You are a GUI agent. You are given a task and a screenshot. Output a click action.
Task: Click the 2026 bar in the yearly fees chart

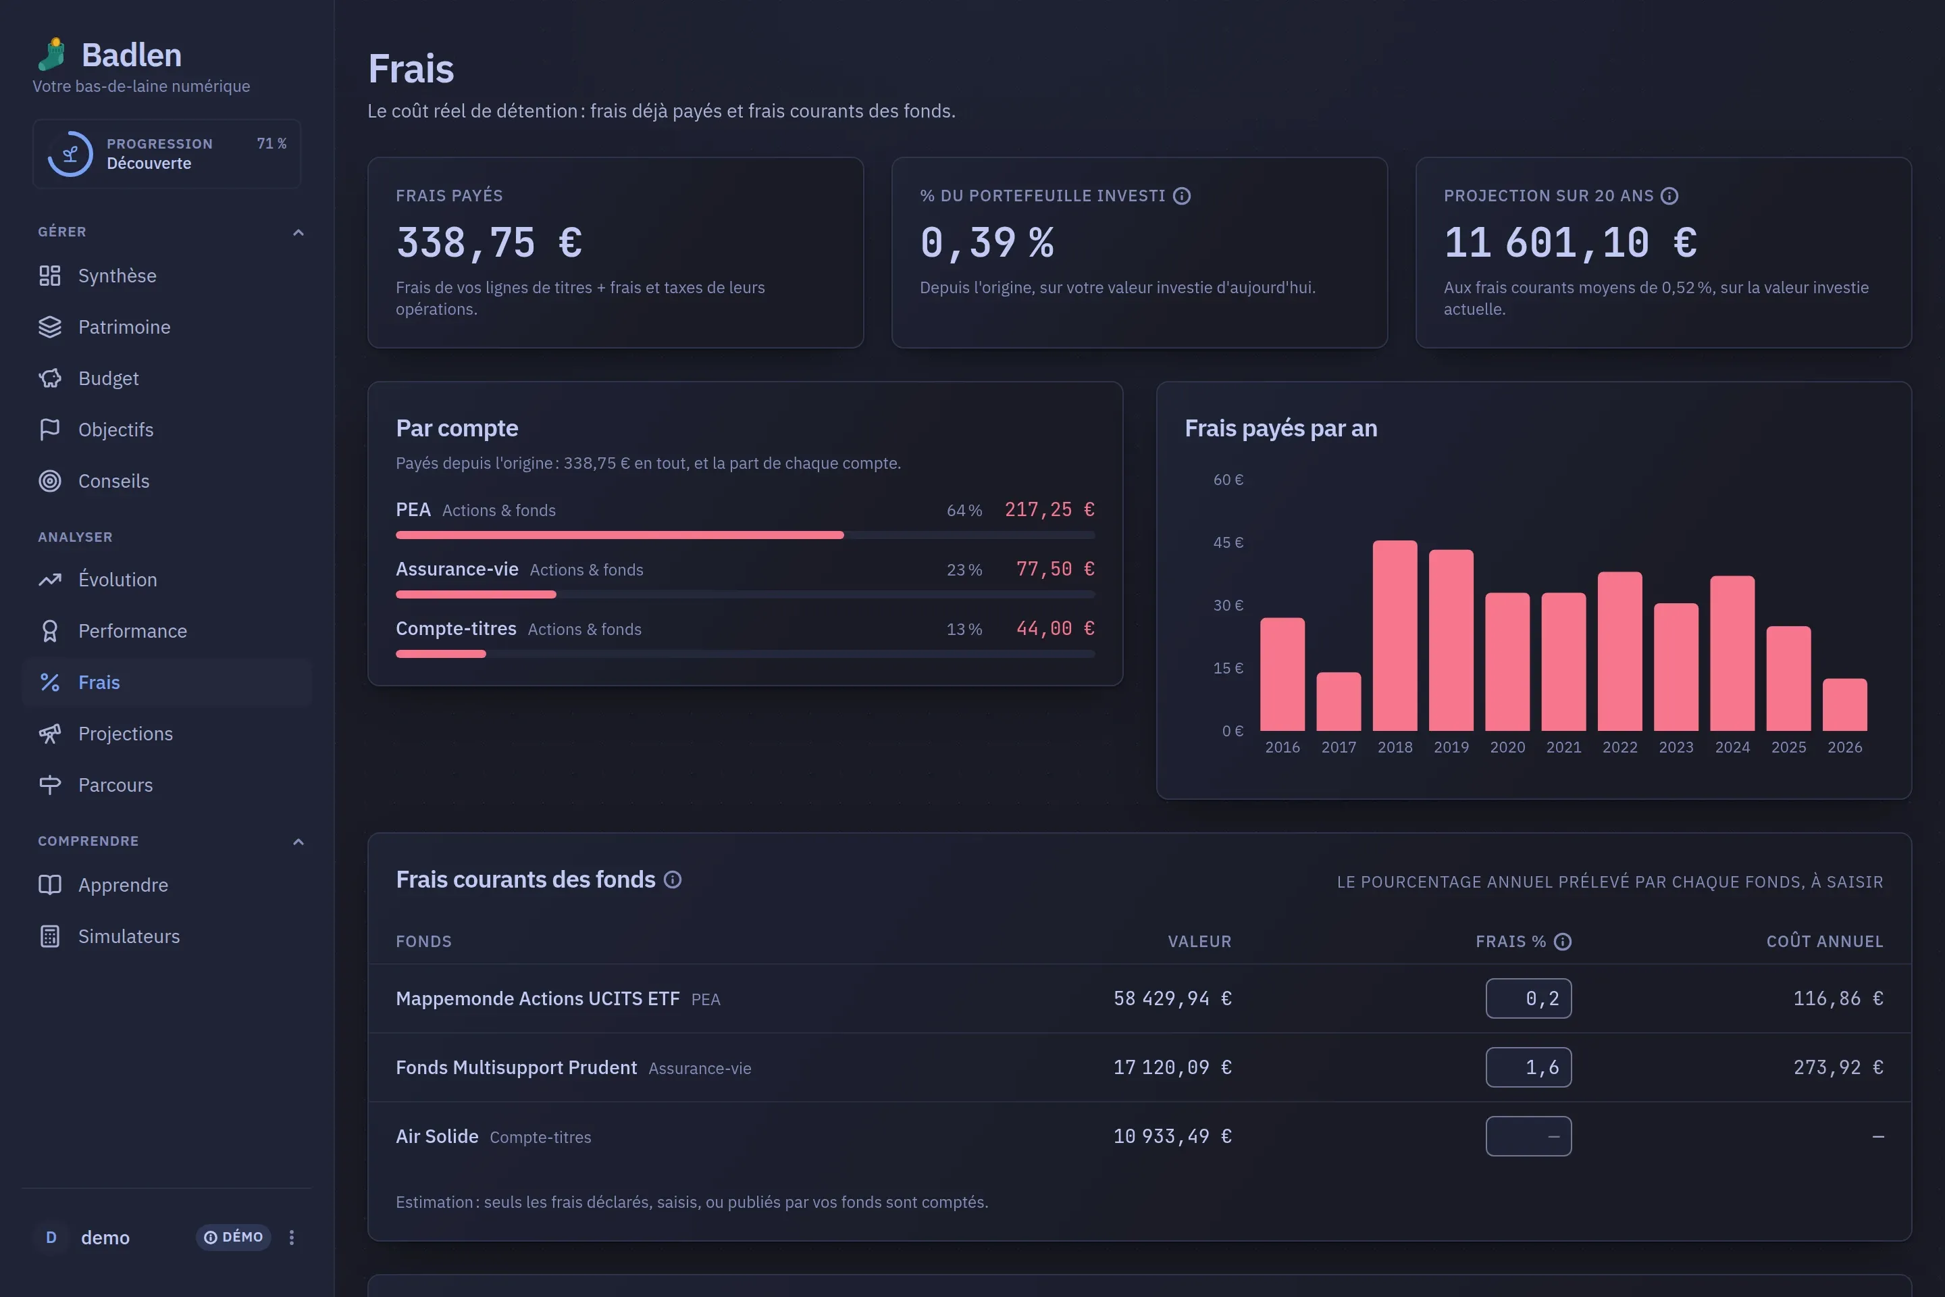1845,705
